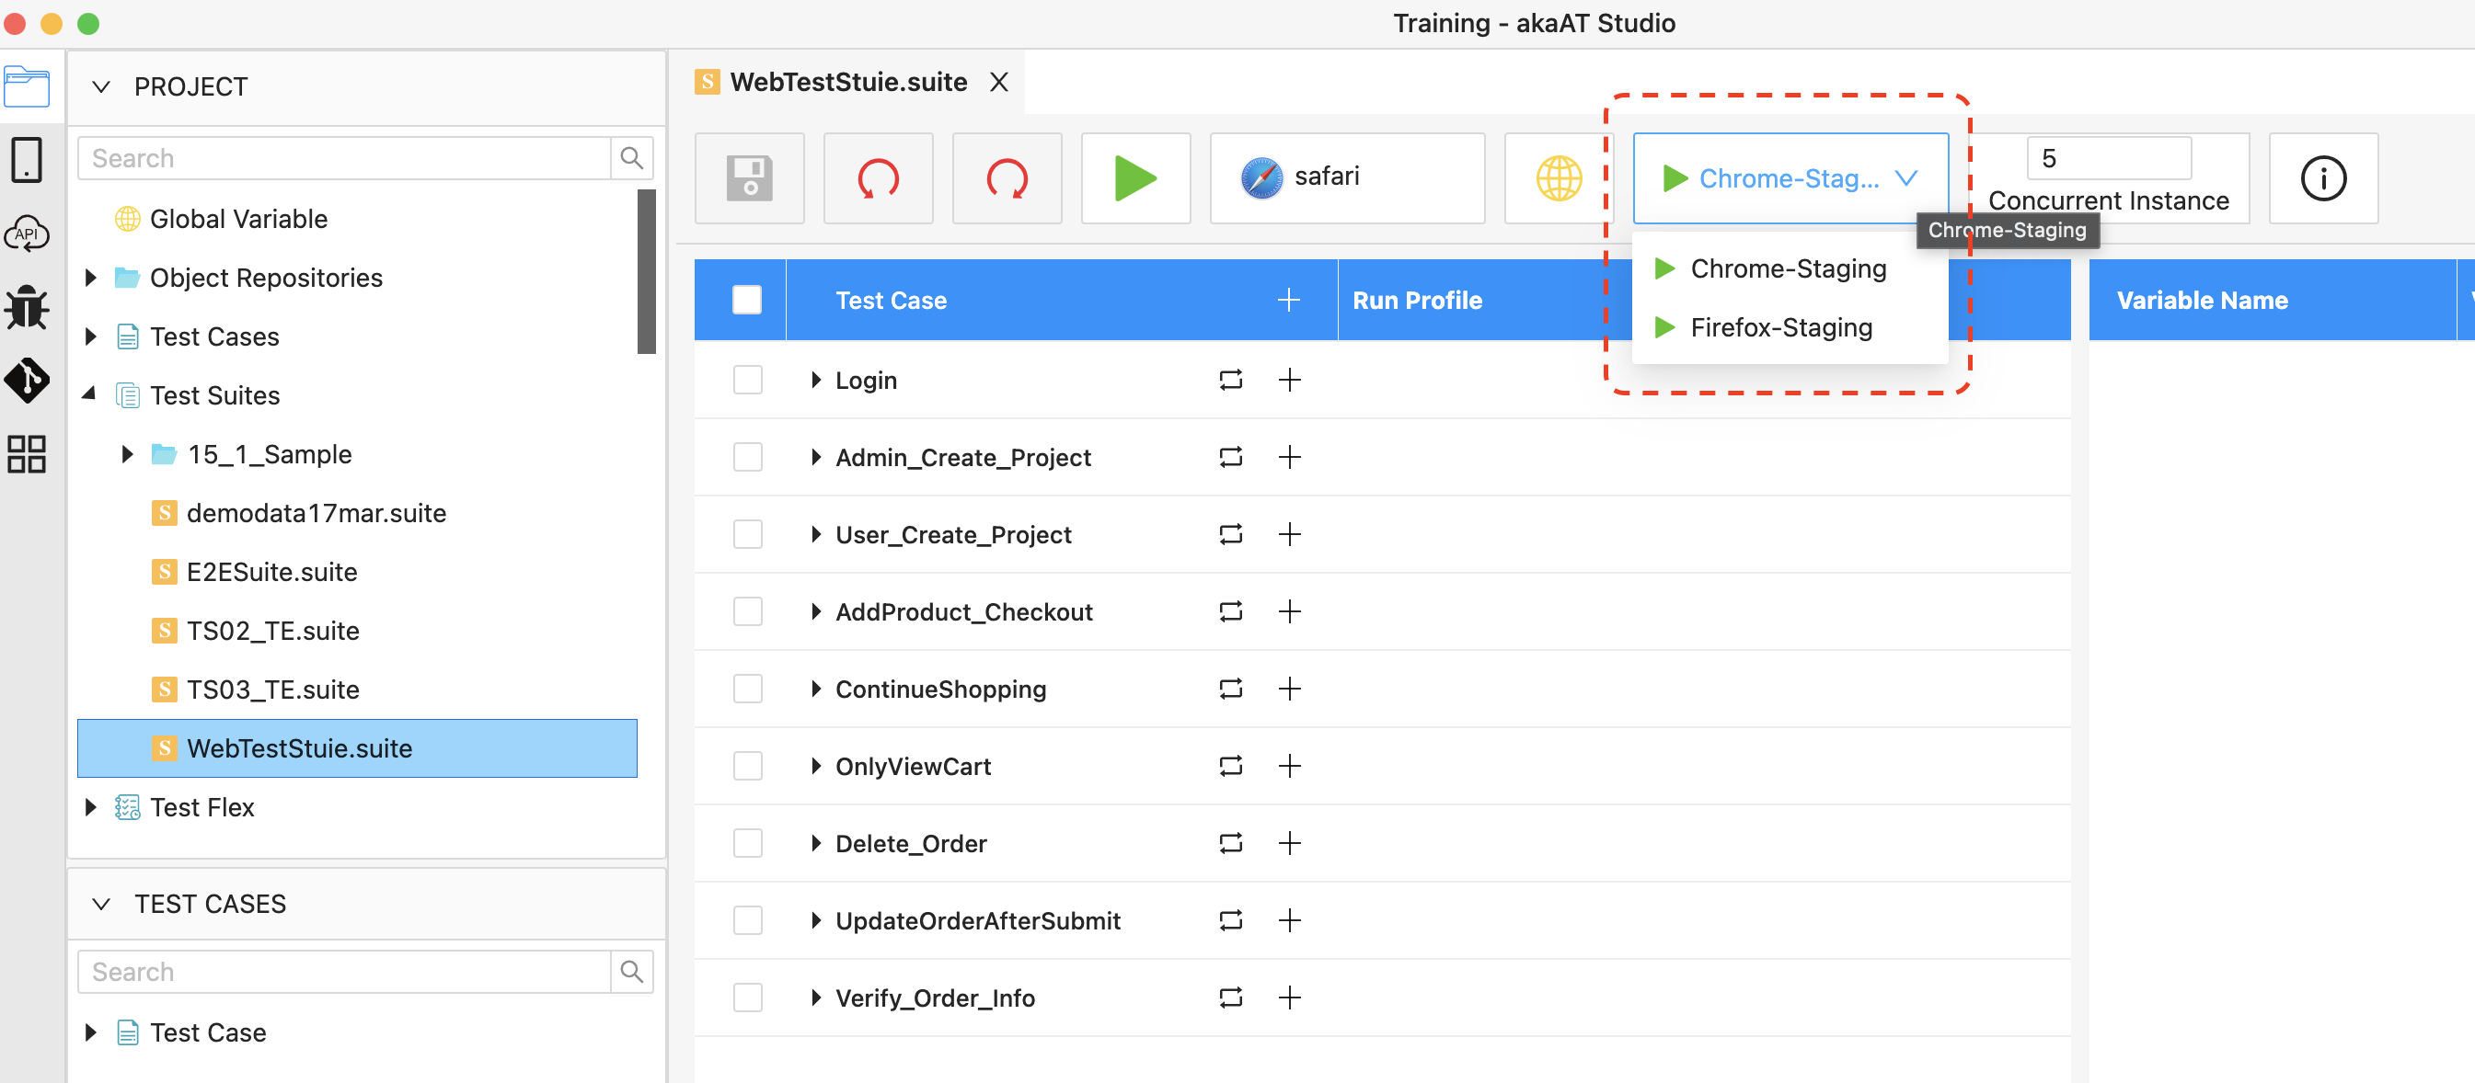Expand Object Repositories tree node
The height and width of the screenshot is (1083, 2475).
coord(91,279)
